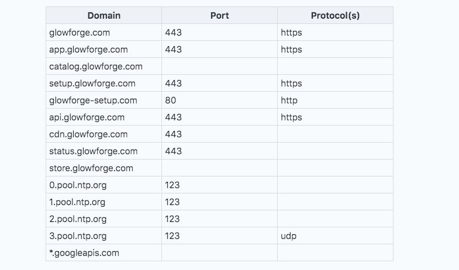Click the 2.pool.ntp.org domain cell
This screenshot has height=270, width=459.
[77, 219]
